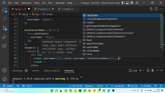Click the Prettier status item
This screenshot has height=93, width=165.
pyautogui.click(x=146, y=86)
